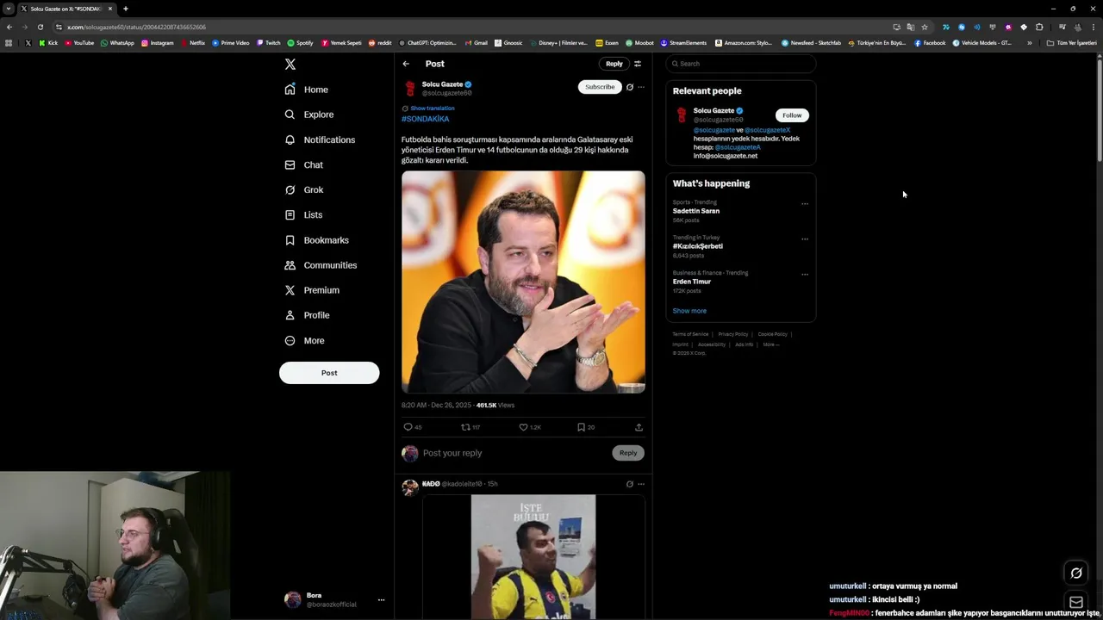Open Sadettin Saran trending topic
The image size is (1103, 620).
[x=696, y=211]
